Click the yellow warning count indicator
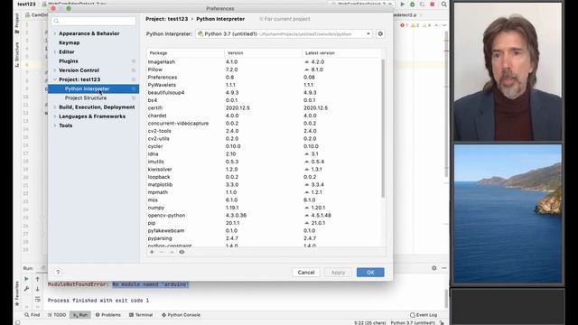This screenshot has height=325, width=578. pos(415,25)
